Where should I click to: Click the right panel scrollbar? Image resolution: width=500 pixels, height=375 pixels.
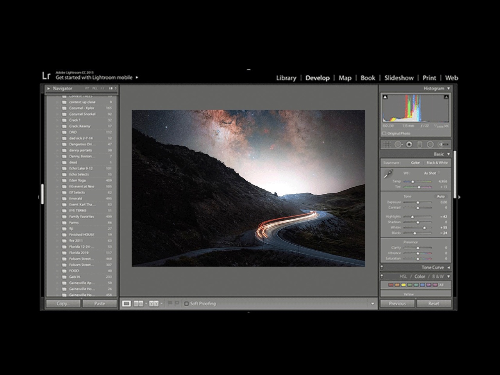455,174
